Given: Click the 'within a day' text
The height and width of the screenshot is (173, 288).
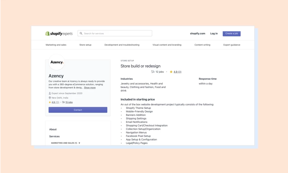Looking at the screenshot, I should coord(206,84).
